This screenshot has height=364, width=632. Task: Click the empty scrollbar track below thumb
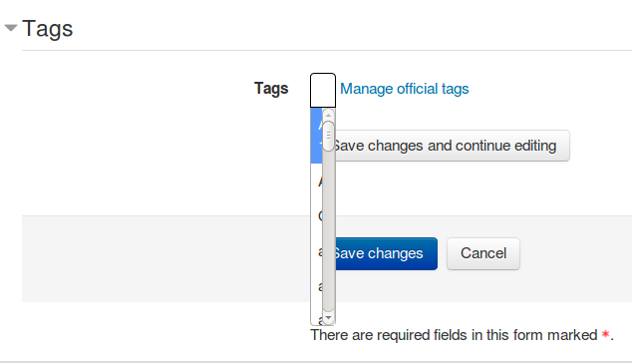[329, 231]
